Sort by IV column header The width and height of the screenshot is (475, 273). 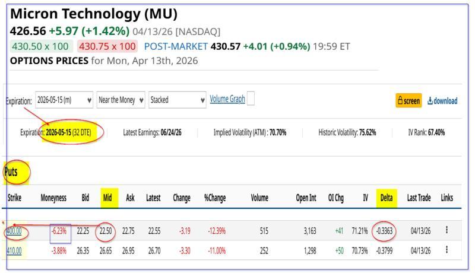(x=365, y=198)
